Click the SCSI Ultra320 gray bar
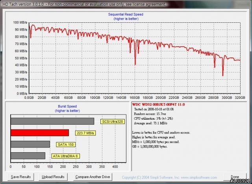 (x=52, y=121)
